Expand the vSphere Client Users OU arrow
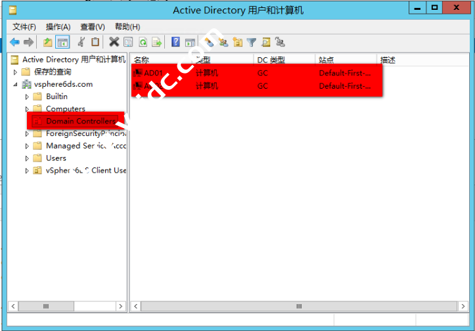This screenshot has height=331, width=475. click(27, 171)
